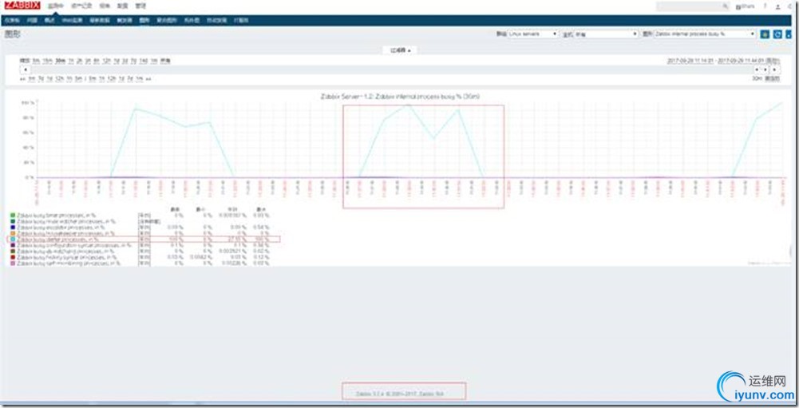Collapse the 过滤器 filter tab

point(401,50)
